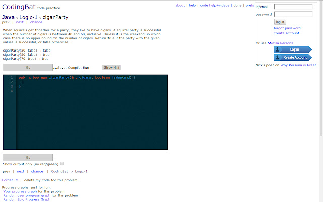The width and height of the screenshot is (323, 202).
Task: Focus the password input field
Action: pyautogui.click(x=293, y=14)
